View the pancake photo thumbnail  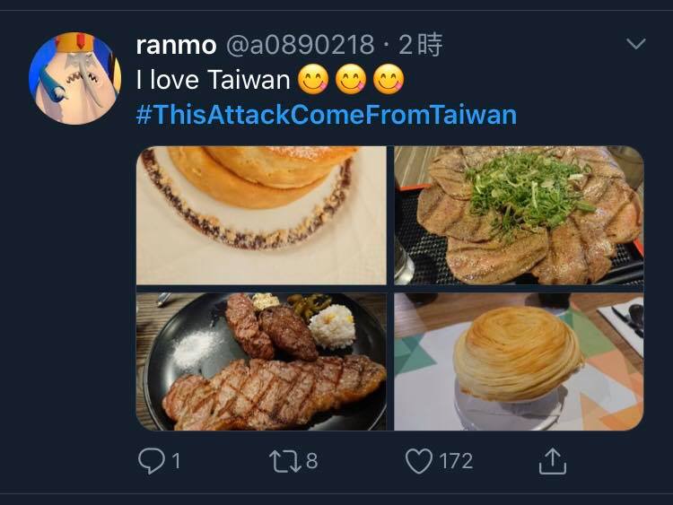coord(261,215)
